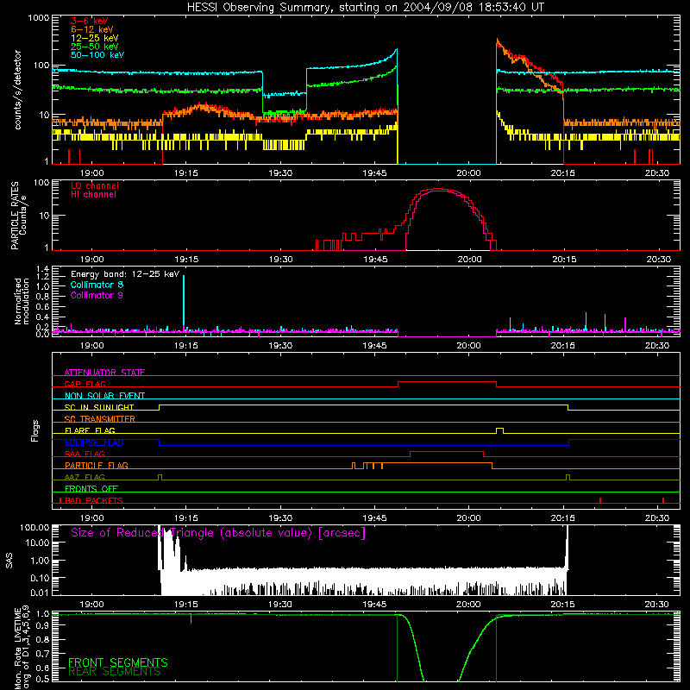690x690 pixels.
Task: Select the Collimator 9 legend label
Action: tap(97, 295)
